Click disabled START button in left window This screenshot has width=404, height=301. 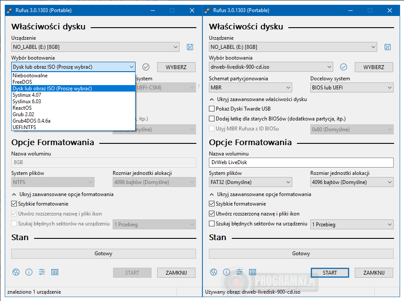(132, 272)
